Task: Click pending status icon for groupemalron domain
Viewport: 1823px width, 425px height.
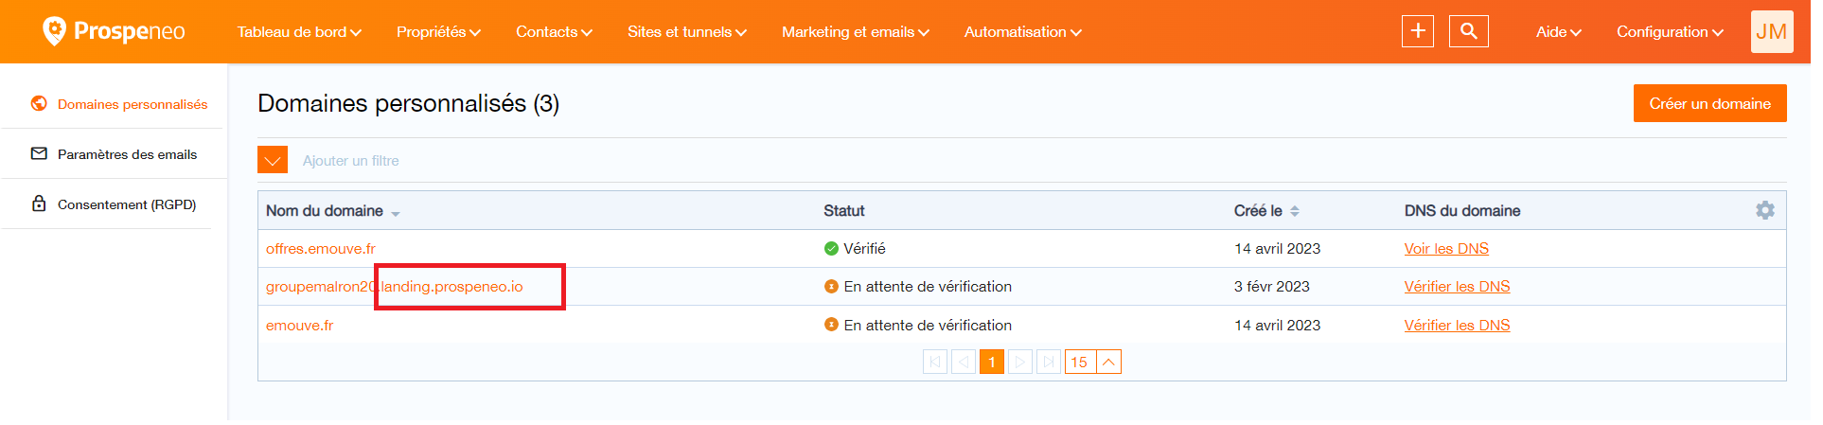Action: (831, 286)
